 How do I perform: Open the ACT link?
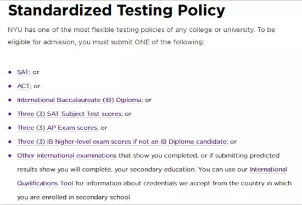[x=23, y=86]
